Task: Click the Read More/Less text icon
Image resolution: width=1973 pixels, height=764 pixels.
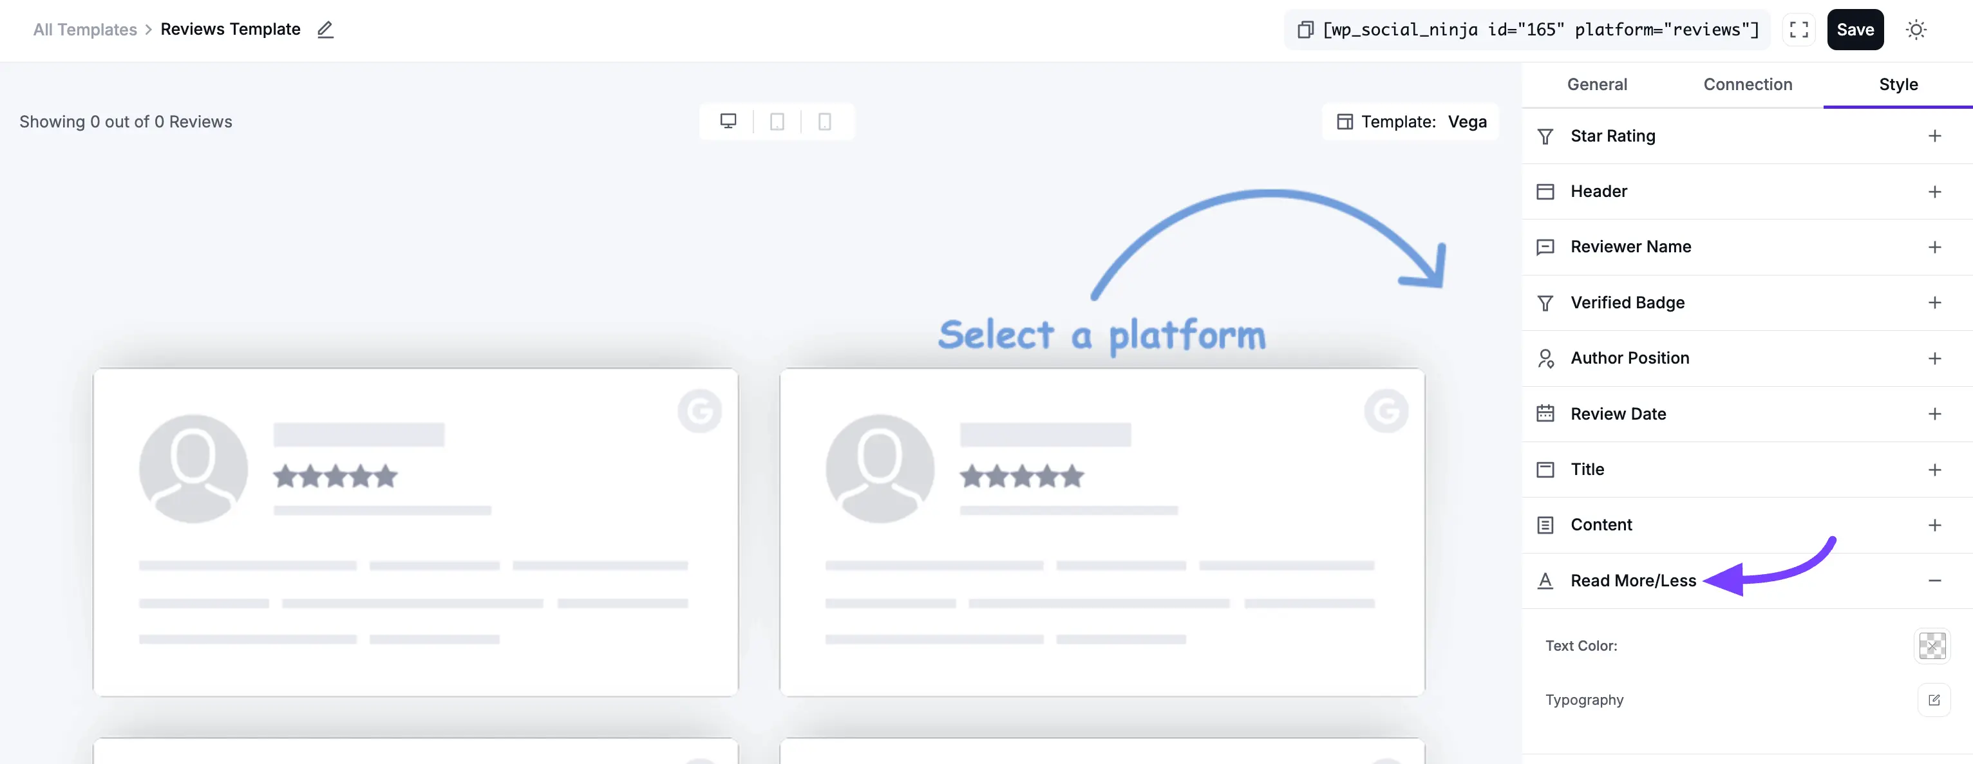Action: coord(1545,581)
